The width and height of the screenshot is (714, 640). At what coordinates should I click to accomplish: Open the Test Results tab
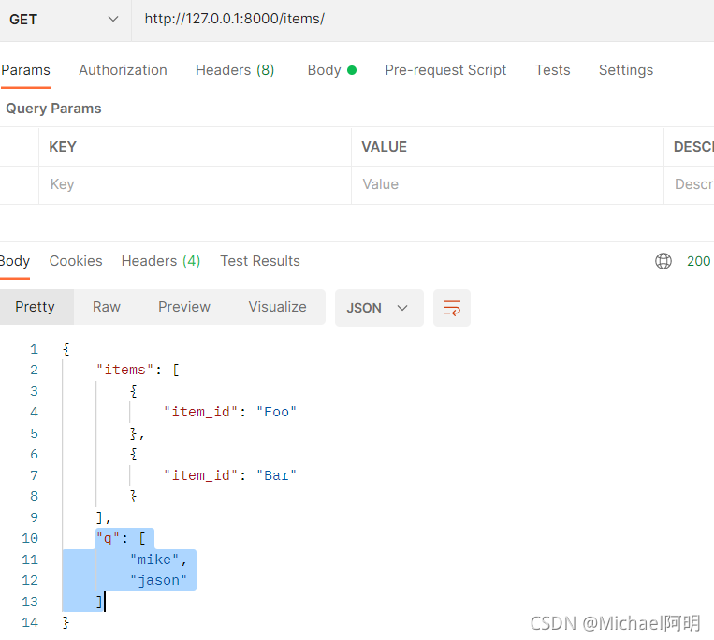coord(260,261)
